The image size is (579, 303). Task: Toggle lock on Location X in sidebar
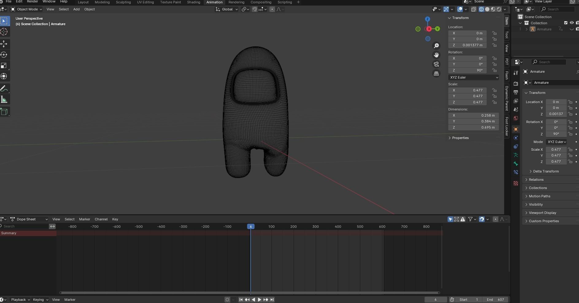point(494,33)
